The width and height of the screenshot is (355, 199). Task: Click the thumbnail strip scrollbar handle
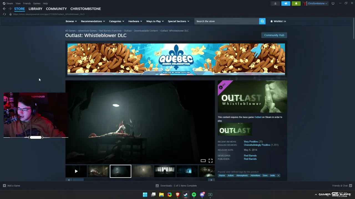pos(78,180)
